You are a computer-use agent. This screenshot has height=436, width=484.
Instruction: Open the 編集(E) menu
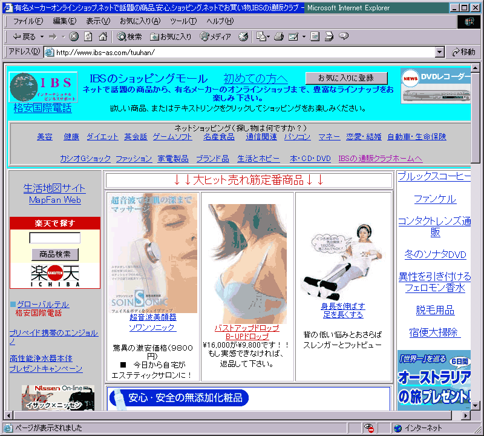tap(65, 21)
